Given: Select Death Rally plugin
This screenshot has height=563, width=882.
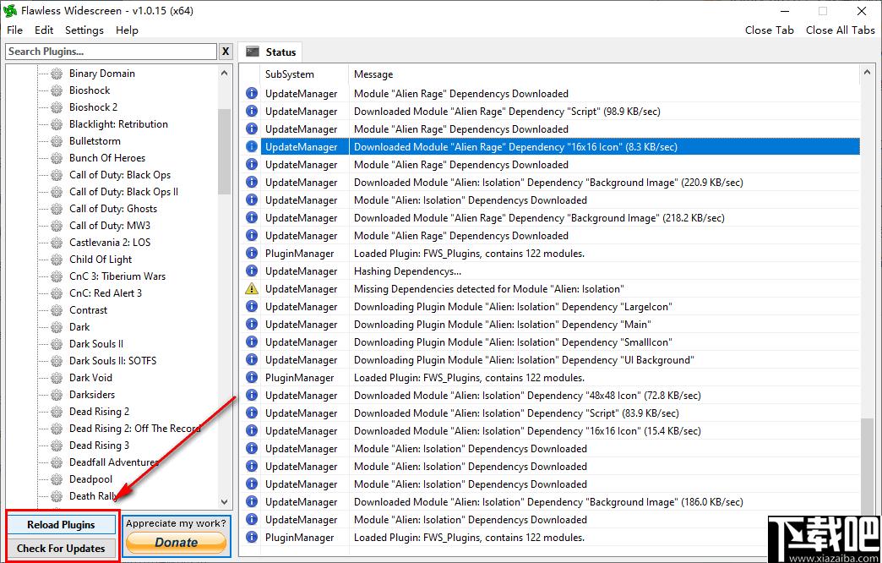Looking at the screenshot, I should (x=92, y=496).
